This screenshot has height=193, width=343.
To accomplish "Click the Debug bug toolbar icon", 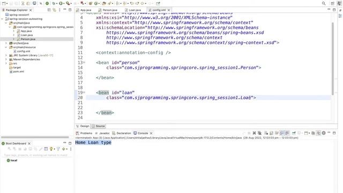I will point(54,3).
